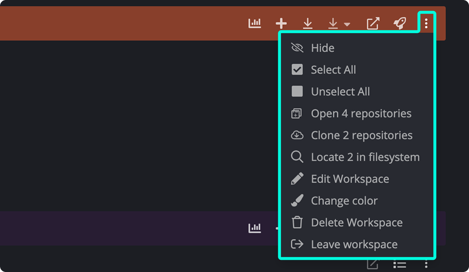Select All repositories in the menu
469x272 pixels.
[x=333, y=70]
